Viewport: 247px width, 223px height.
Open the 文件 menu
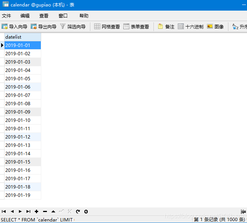click(x=6, y=16)
